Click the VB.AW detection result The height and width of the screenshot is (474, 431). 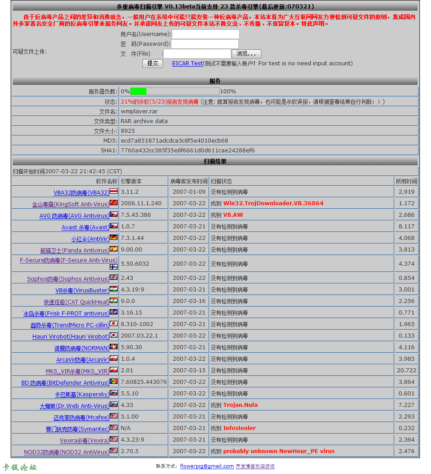pyautogui.click(x=233, y=215)
